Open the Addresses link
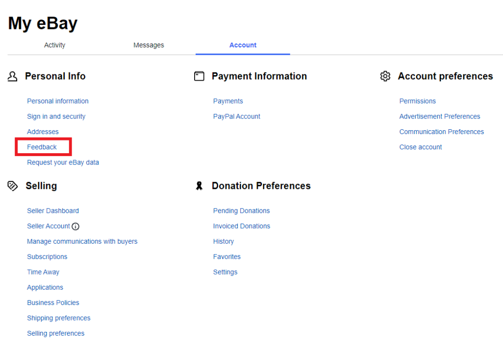This screenshot has height=348, width=503. pos(43,132)
